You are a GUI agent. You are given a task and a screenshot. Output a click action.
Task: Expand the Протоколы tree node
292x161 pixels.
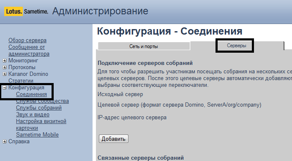click(5, 67)
